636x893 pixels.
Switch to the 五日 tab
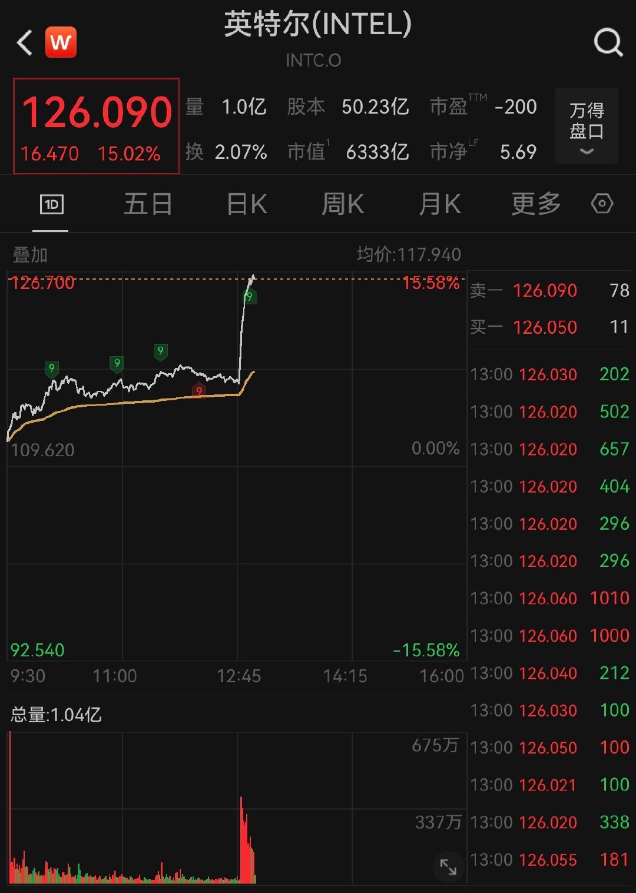(148, 204)
